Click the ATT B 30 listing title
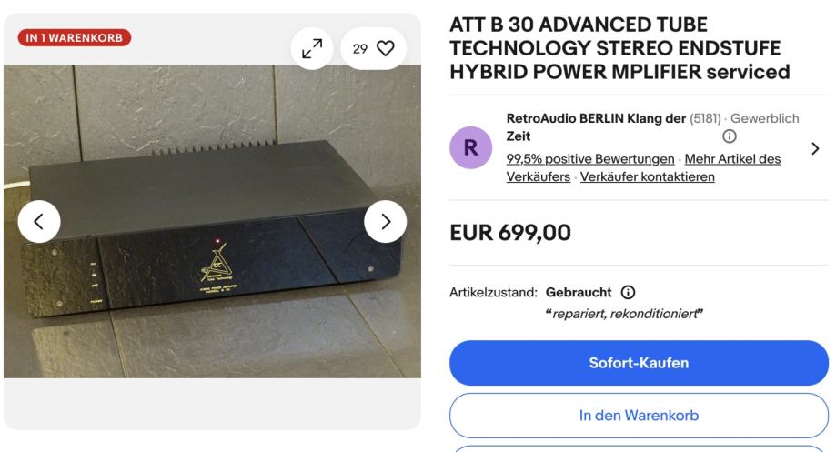The height and width of the screenshot is (452, 836). 619,48
